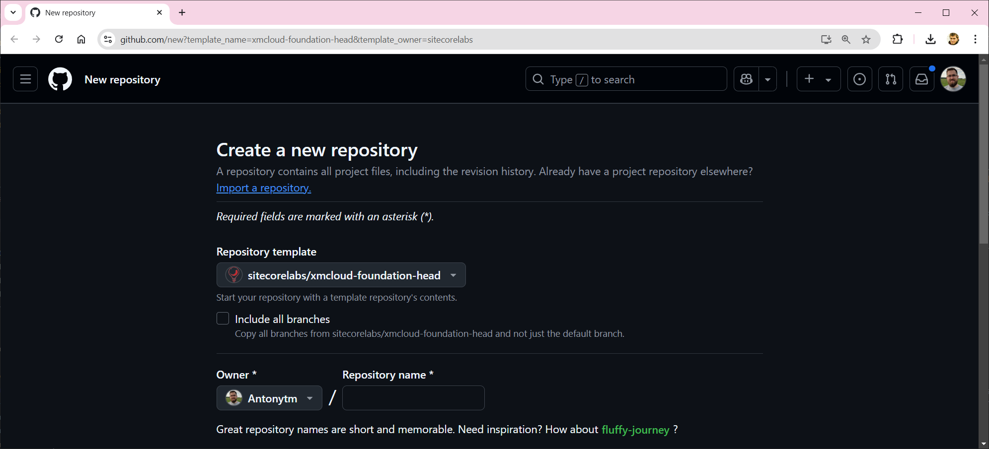Click the Import a repository link
989x449 pixels.
tap(263, 188)
